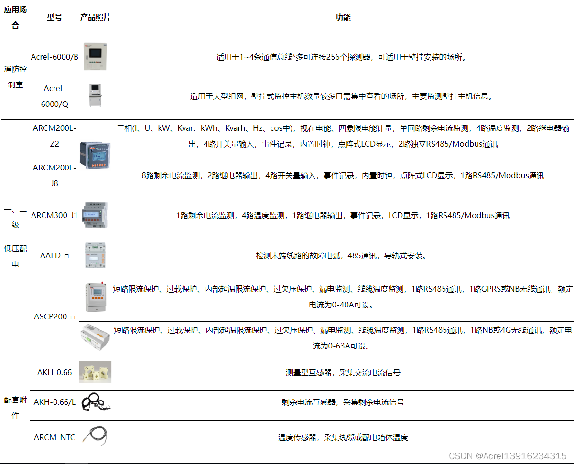Click function text 检测末端线路的故障电弧
Image resolution: width=574 pixels, height=464 pixels.
(341, 256)
